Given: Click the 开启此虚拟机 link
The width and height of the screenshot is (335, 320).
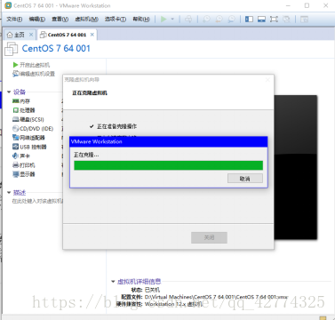Looking at the screenshot, I should 35,65.
